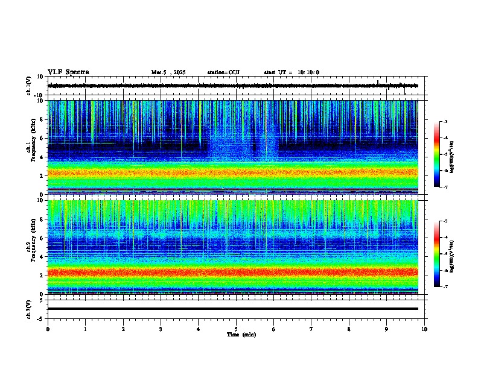This screenshot has height=369, width=478.
Task: Click time axis tick label "6"
Action: [x=273, y=329]
